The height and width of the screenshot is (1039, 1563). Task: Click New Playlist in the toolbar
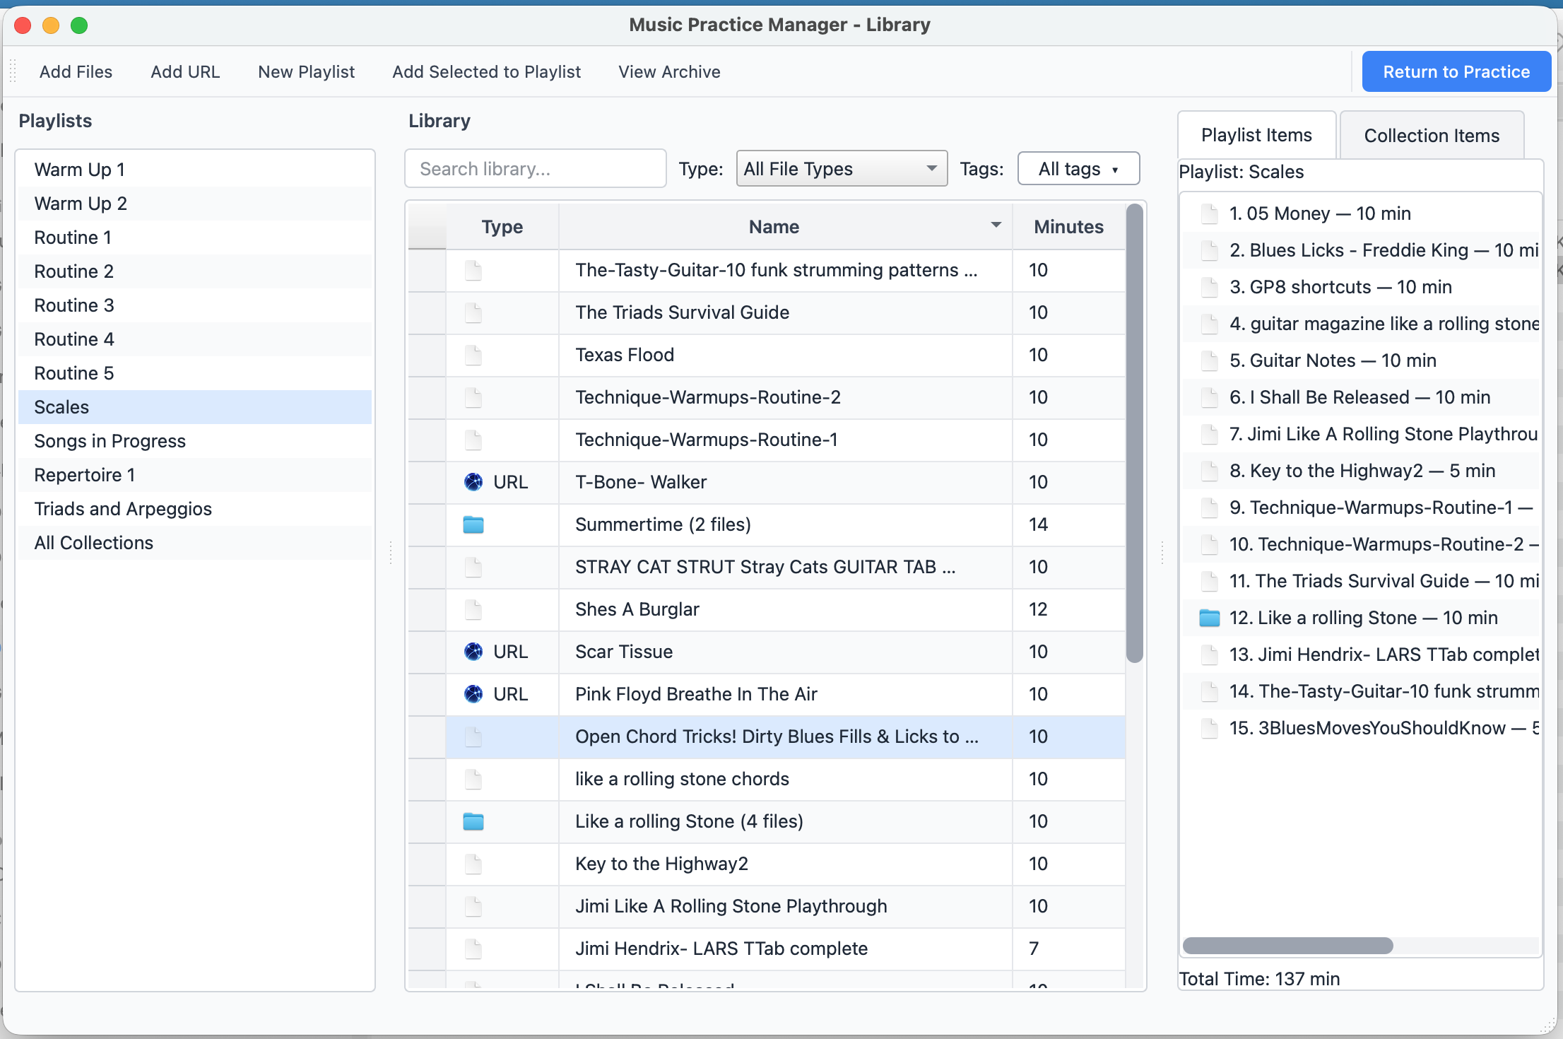(307, 72)
